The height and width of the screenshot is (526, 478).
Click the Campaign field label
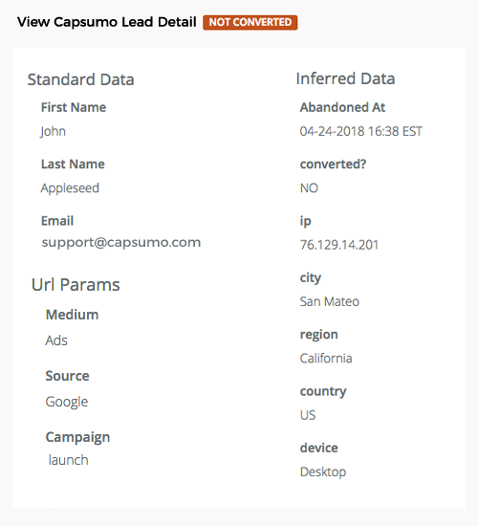(x=77, y=437)
